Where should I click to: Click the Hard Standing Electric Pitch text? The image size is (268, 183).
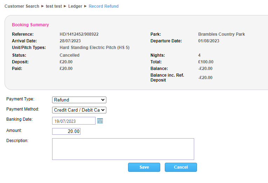click(x=94, y=48)
